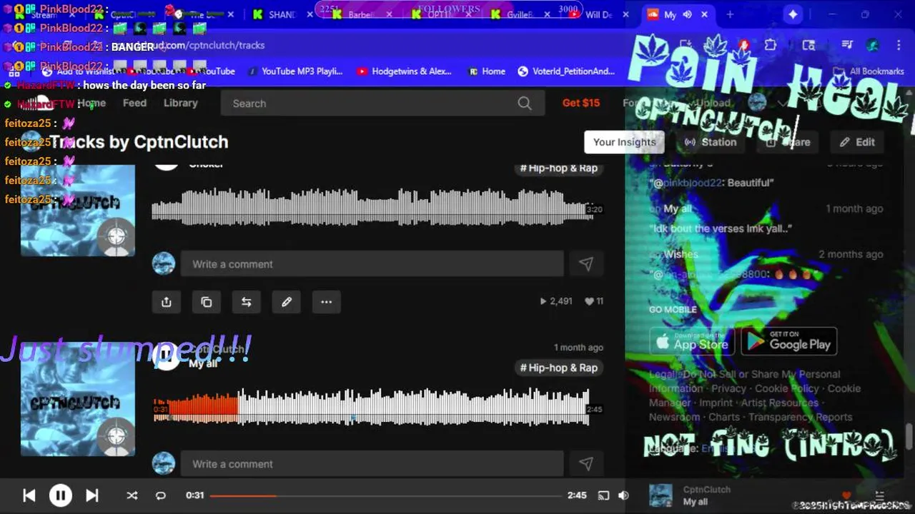Open the Cookie Policy link
This screenshot has width=915, height=514.
(x=787, y=388)
